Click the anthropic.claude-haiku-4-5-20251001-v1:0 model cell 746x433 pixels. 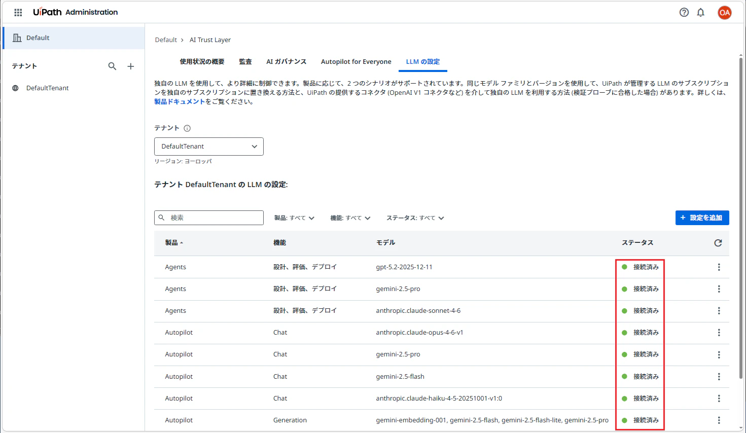(439, 399)
